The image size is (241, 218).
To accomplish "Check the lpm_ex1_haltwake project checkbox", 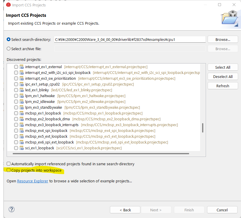I will [16, 96].
